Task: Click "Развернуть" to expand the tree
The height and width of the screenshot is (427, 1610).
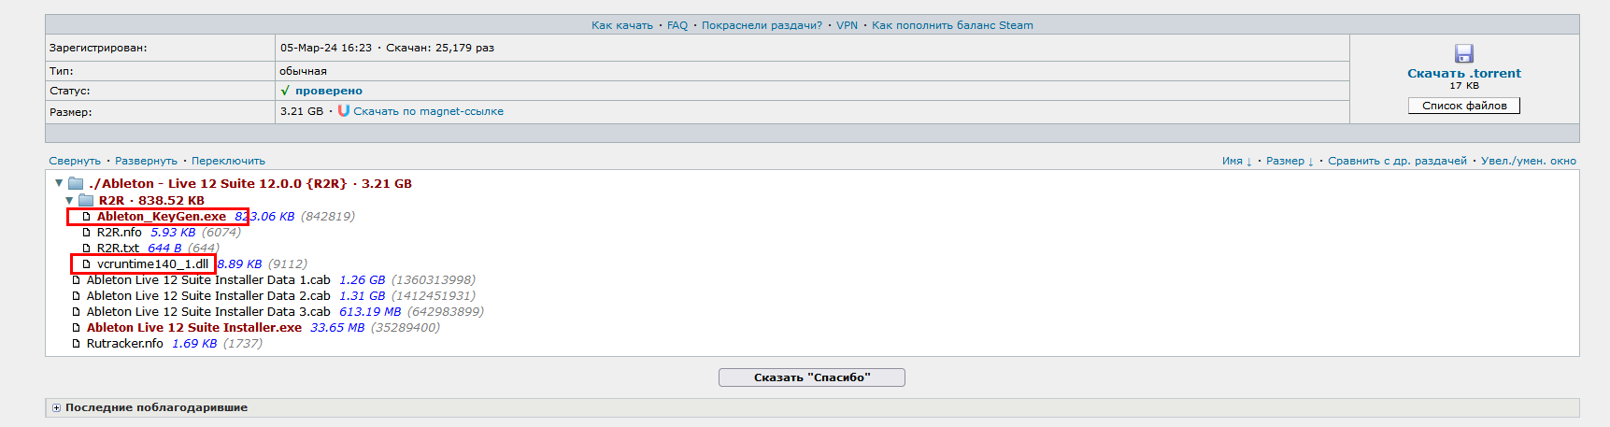Action: point(146,161)
